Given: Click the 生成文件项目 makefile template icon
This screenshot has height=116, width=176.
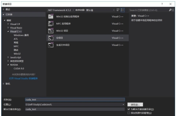Looking at the screenshot, I should tap(51, 45).
